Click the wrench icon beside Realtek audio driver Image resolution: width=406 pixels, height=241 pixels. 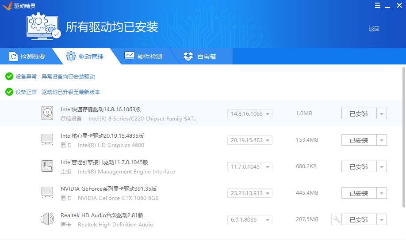tap(336, 219)
